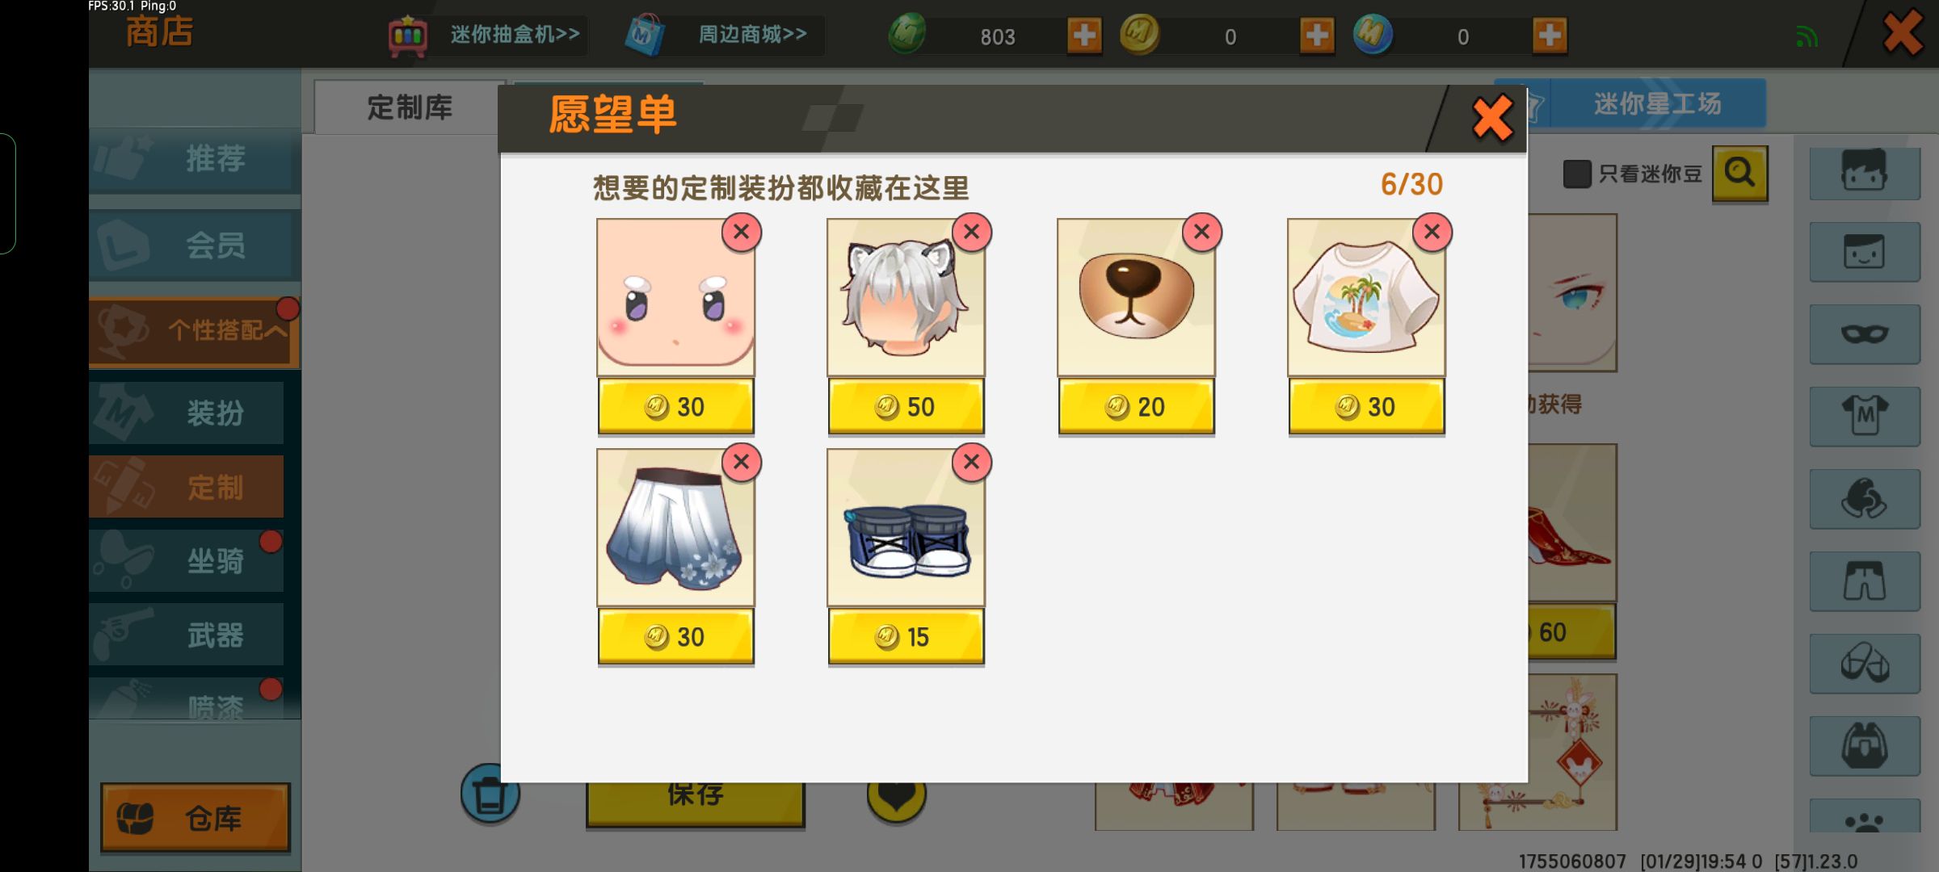This screenshot has height=872, width=1939.
Task: Remove the silver cat-ear hair from wishlist
Action: click(971, 233)
